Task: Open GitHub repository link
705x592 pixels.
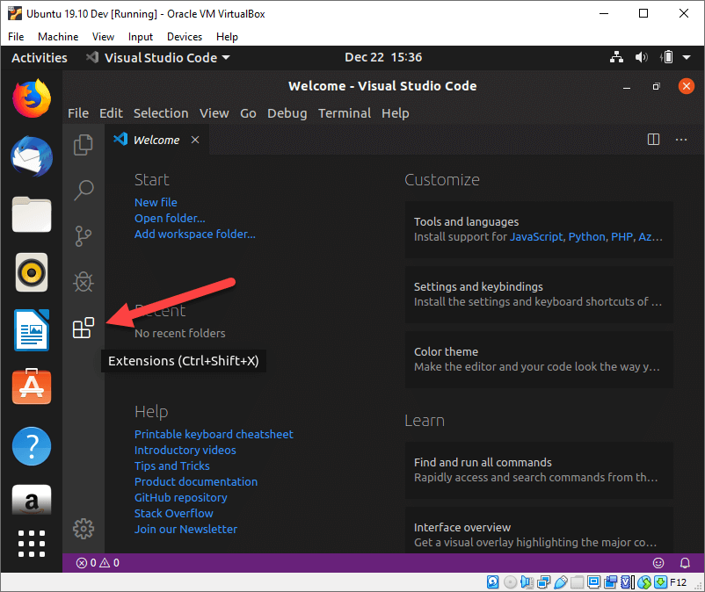Action: coord(181,498)
